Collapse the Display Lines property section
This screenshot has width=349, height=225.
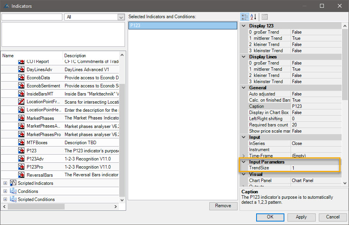[244, 57]
